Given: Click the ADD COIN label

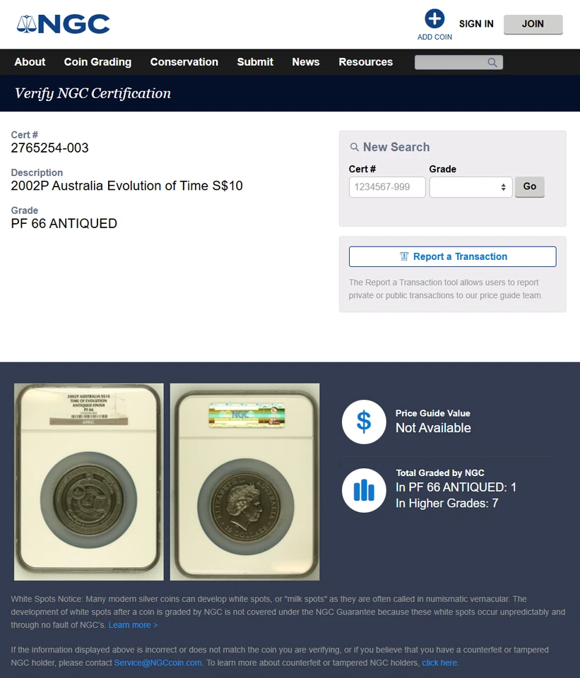Looking at the screenshot, I should coord(434,37).
